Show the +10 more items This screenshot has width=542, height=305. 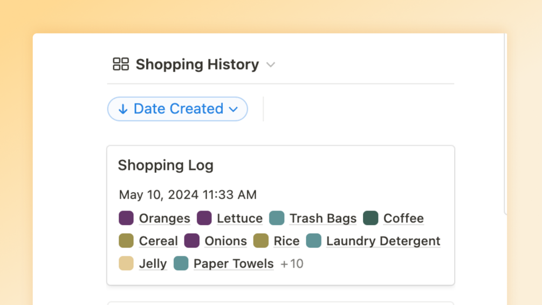coord(292,264)
